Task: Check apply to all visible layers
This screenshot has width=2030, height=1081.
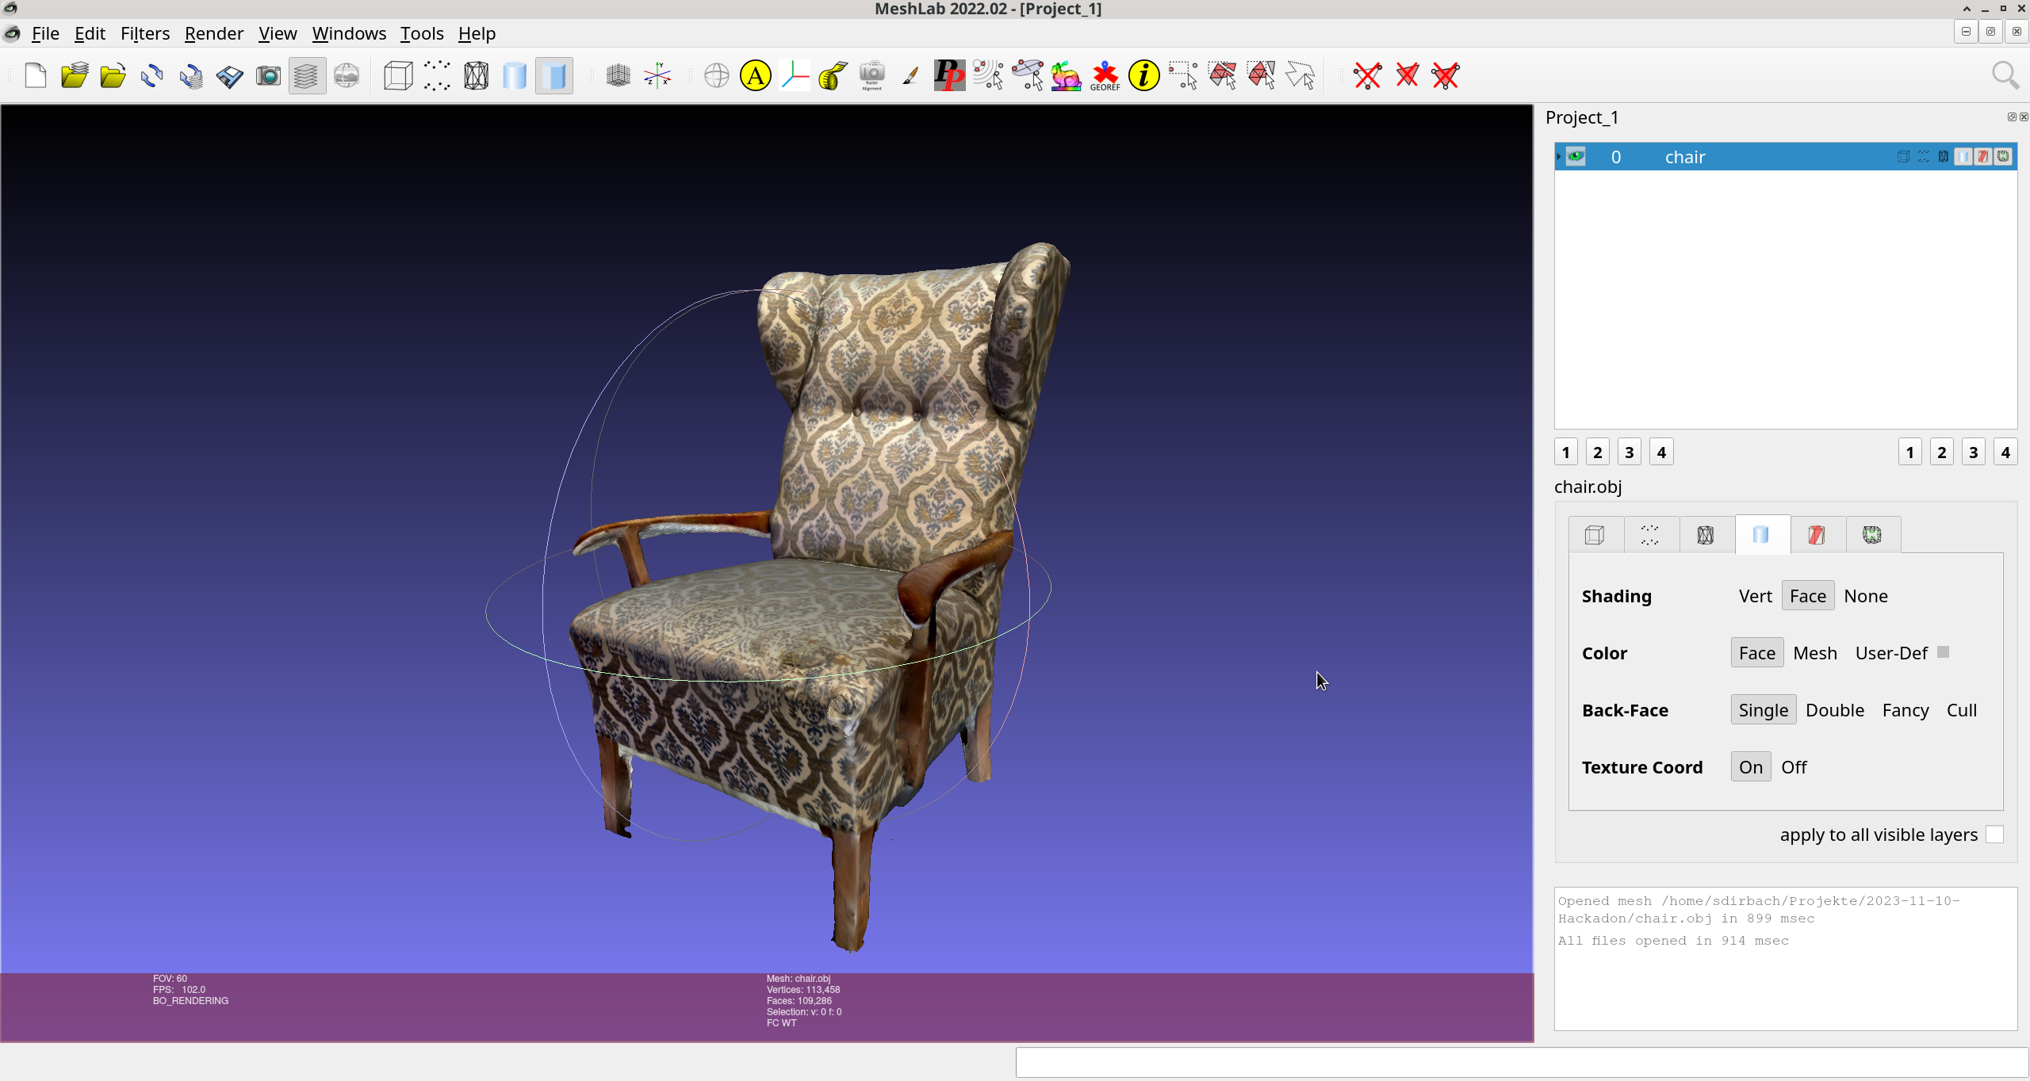Action: coord(1994,835)
